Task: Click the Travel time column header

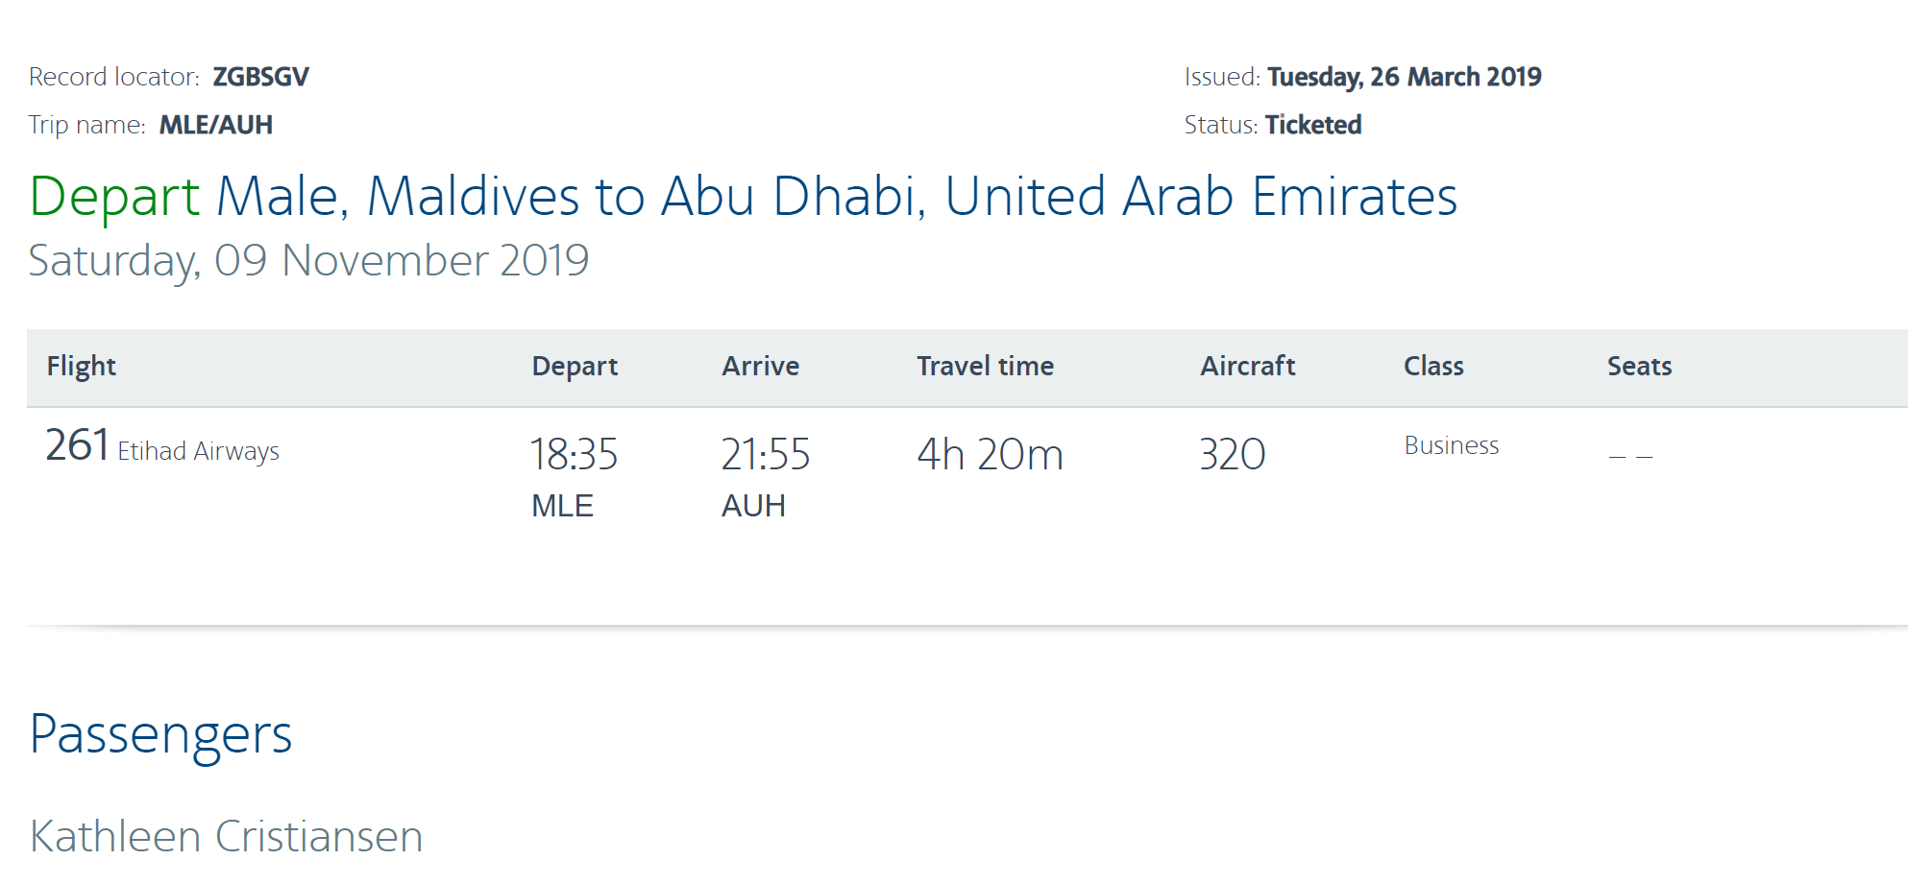Action: click(985, 366)
